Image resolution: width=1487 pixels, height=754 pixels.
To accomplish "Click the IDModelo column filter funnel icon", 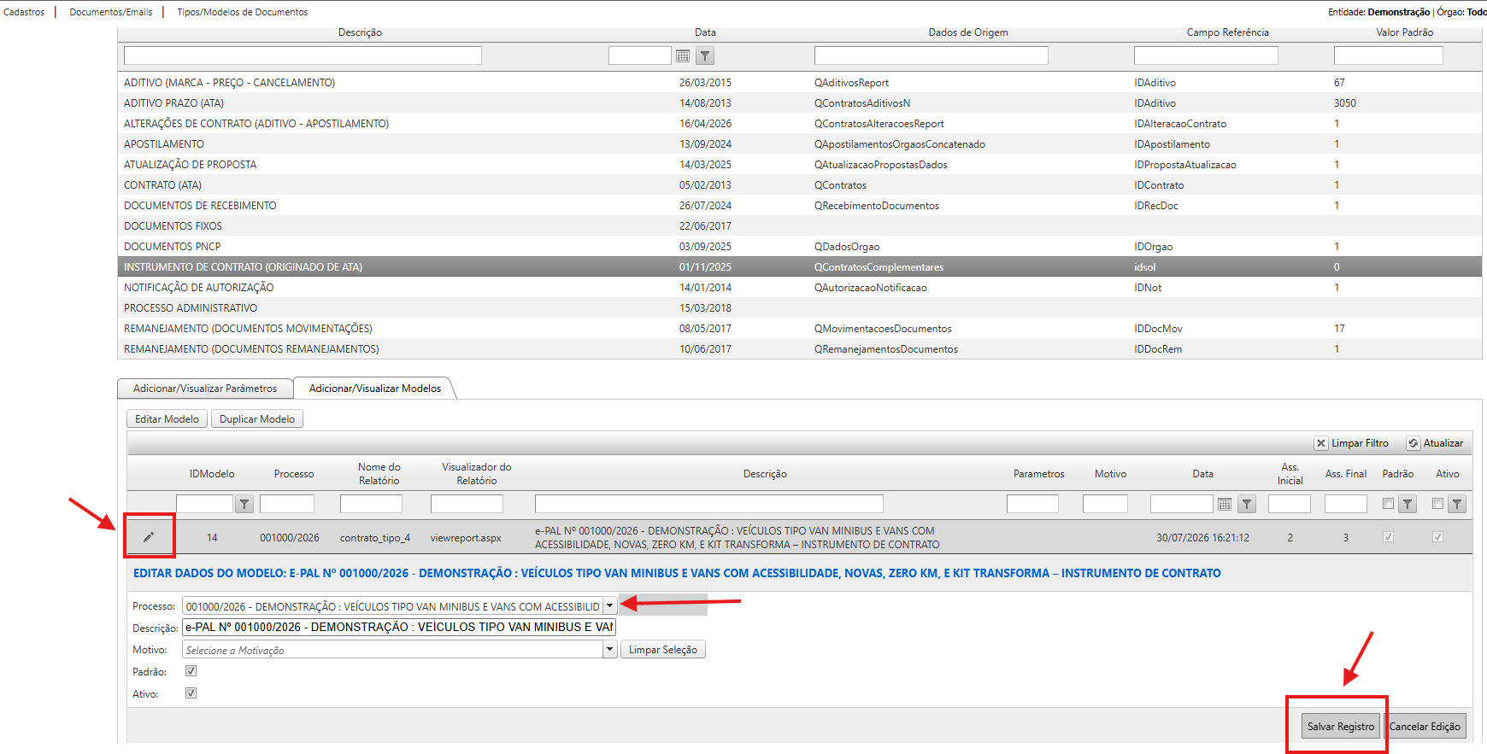I will [x=244, y=504].
